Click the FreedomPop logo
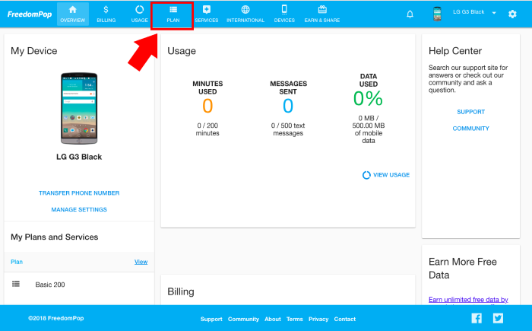This screenshot has height=331, width=532. click(30, 14)
